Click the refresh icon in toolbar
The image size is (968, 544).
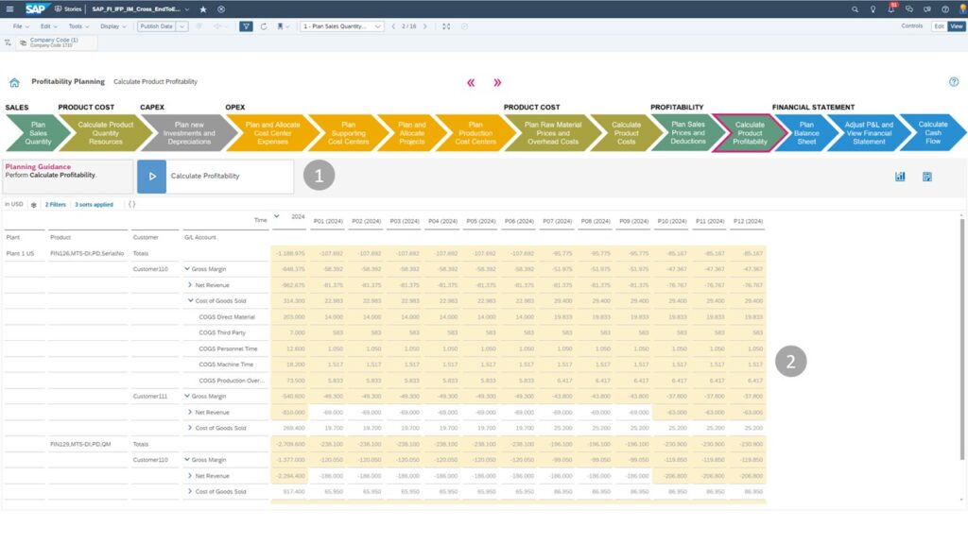[x=264, y=26]
